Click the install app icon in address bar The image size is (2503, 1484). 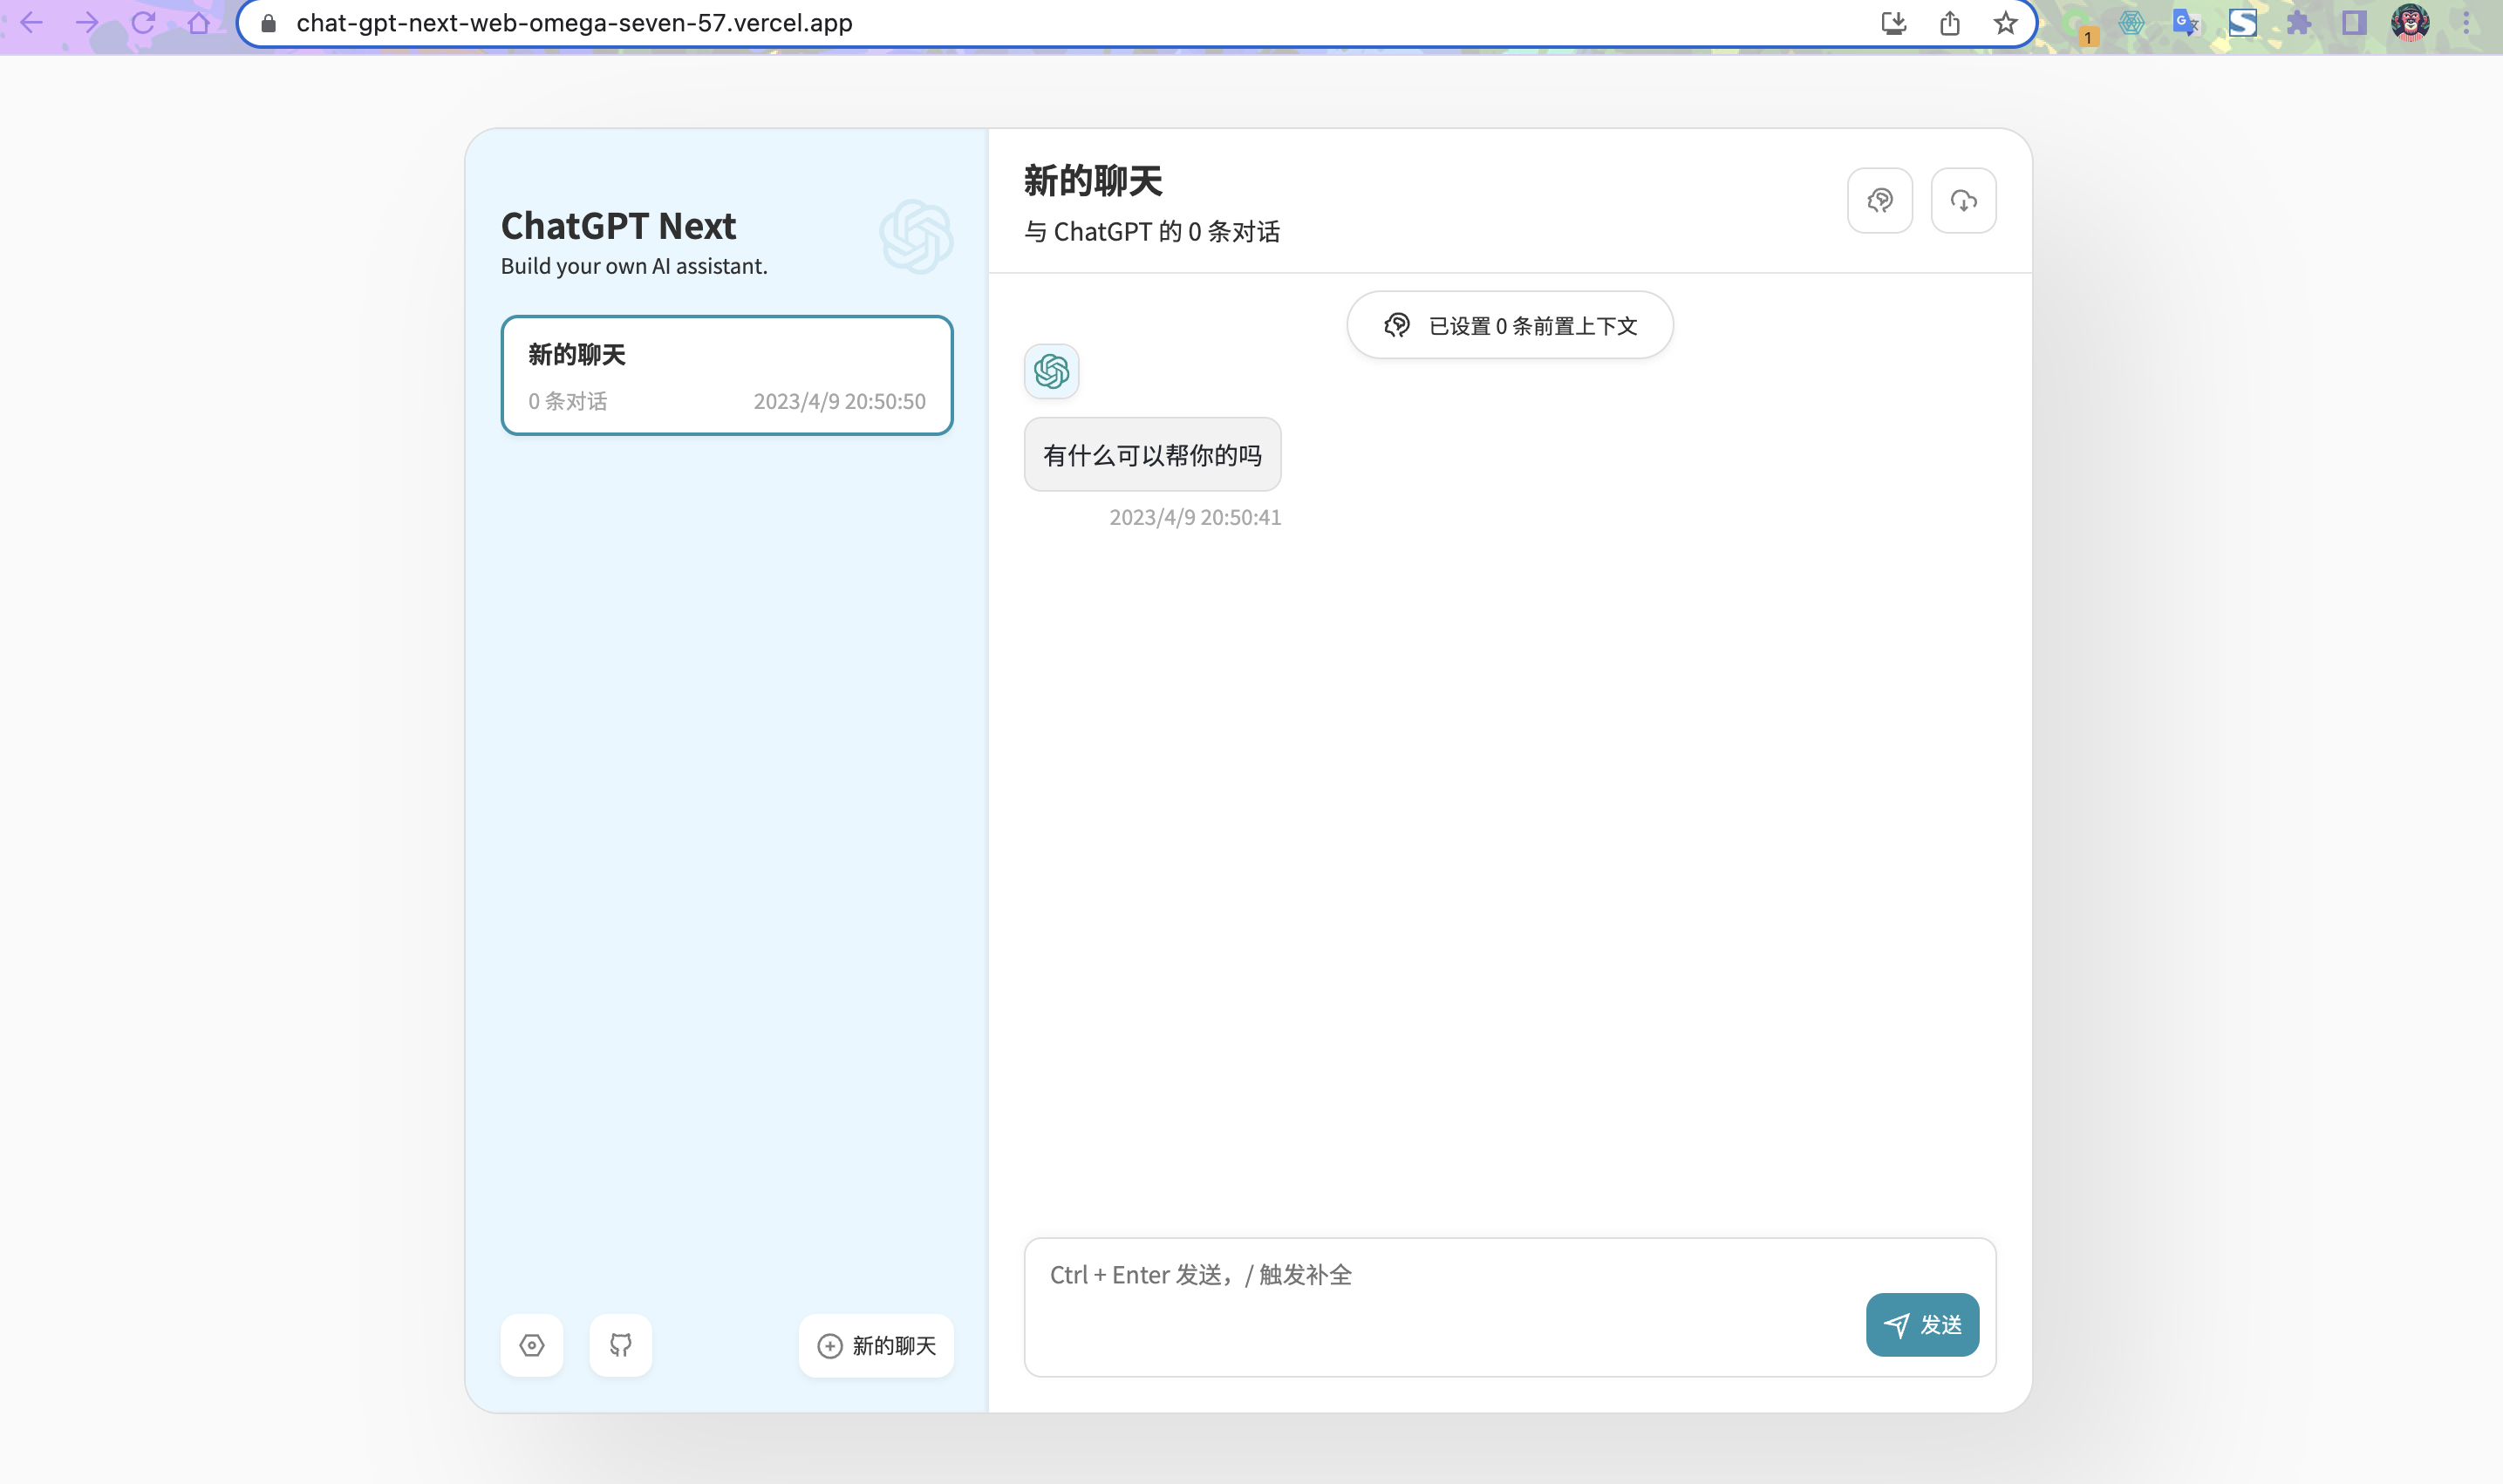click(1893, 23)
